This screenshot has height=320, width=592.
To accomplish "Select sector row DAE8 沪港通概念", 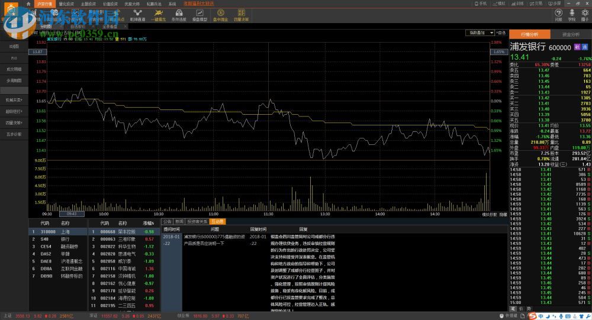I will pos(58,261).
